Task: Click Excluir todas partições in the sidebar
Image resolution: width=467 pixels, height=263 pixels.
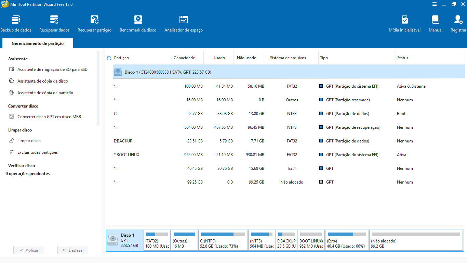Action: point(38,152)
